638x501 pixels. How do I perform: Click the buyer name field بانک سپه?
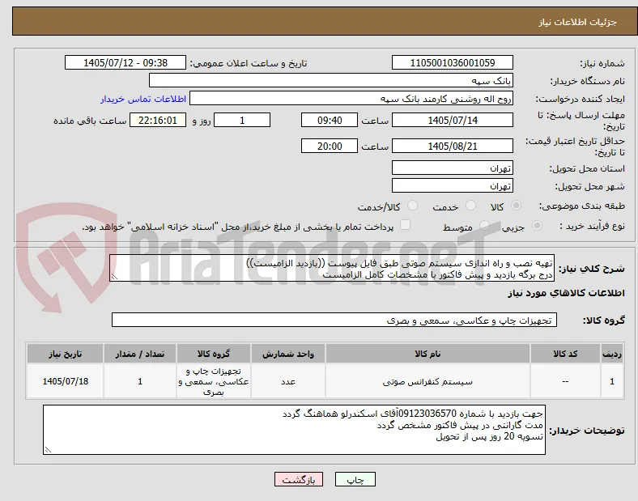point(331,80)
